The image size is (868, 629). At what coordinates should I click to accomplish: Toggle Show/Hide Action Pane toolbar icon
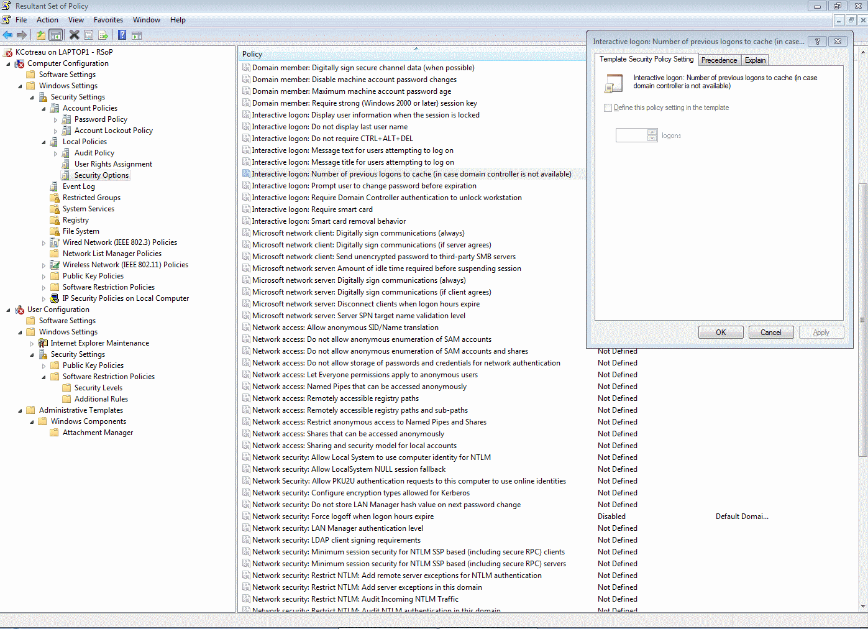137,35
